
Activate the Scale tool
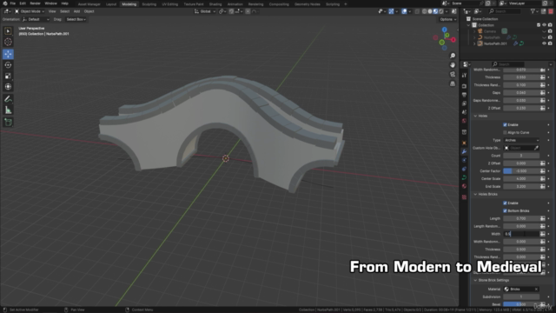[8, 76]
